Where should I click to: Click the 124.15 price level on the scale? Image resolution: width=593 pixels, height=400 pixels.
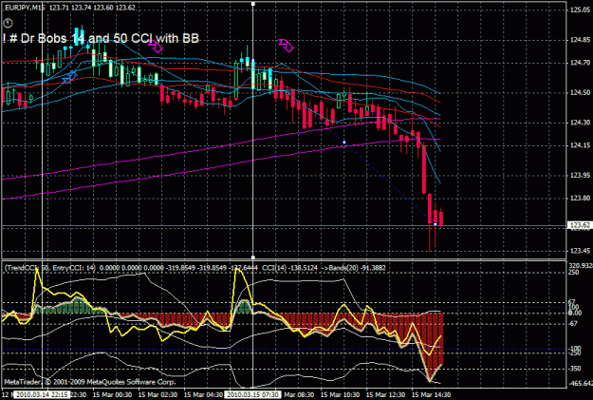coord(580,145)
